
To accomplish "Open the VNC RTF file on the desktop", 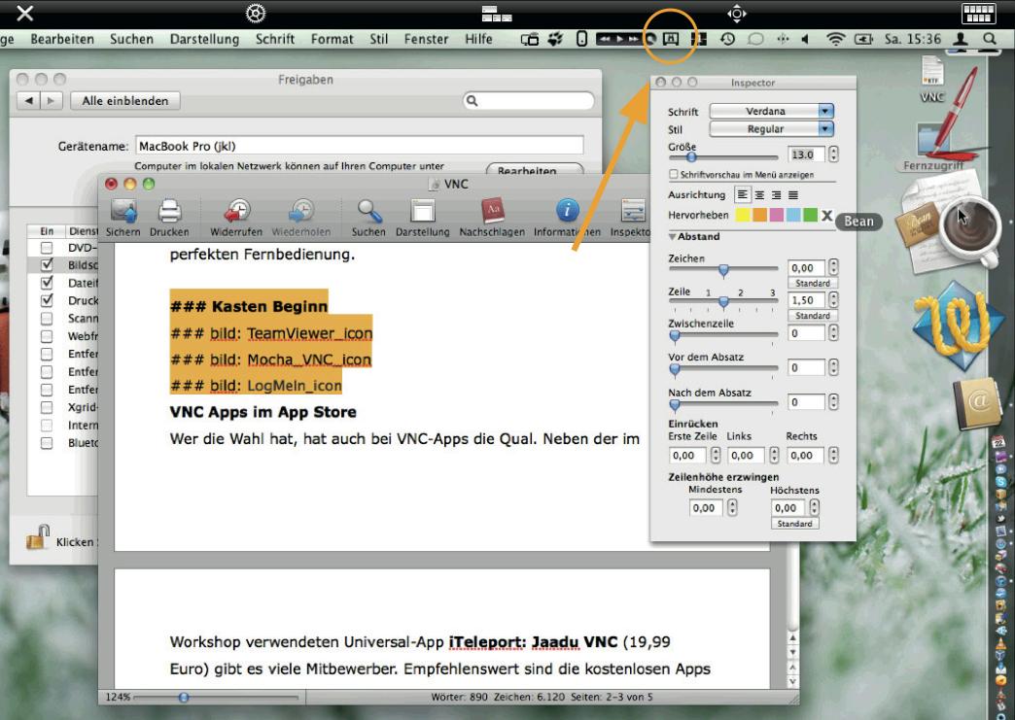I will click(932, 79).
